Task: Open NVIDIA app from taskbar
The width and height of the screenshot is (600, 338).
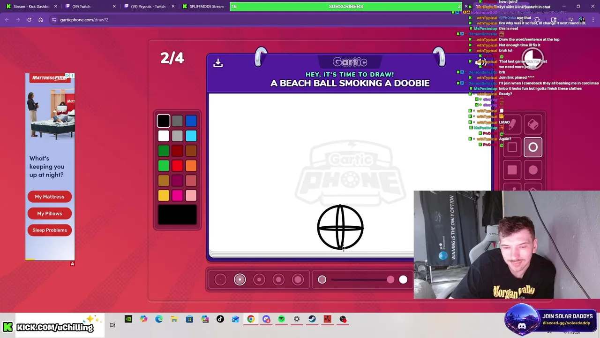Action: [x=128, y=319]
